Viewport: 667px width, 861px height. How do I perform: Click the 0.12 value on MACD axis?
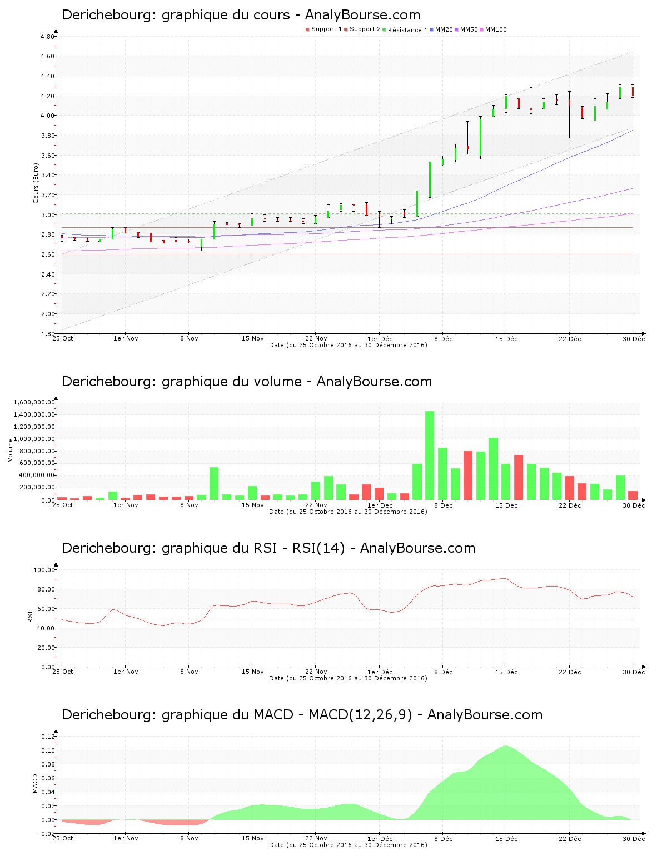click(48, 737)
